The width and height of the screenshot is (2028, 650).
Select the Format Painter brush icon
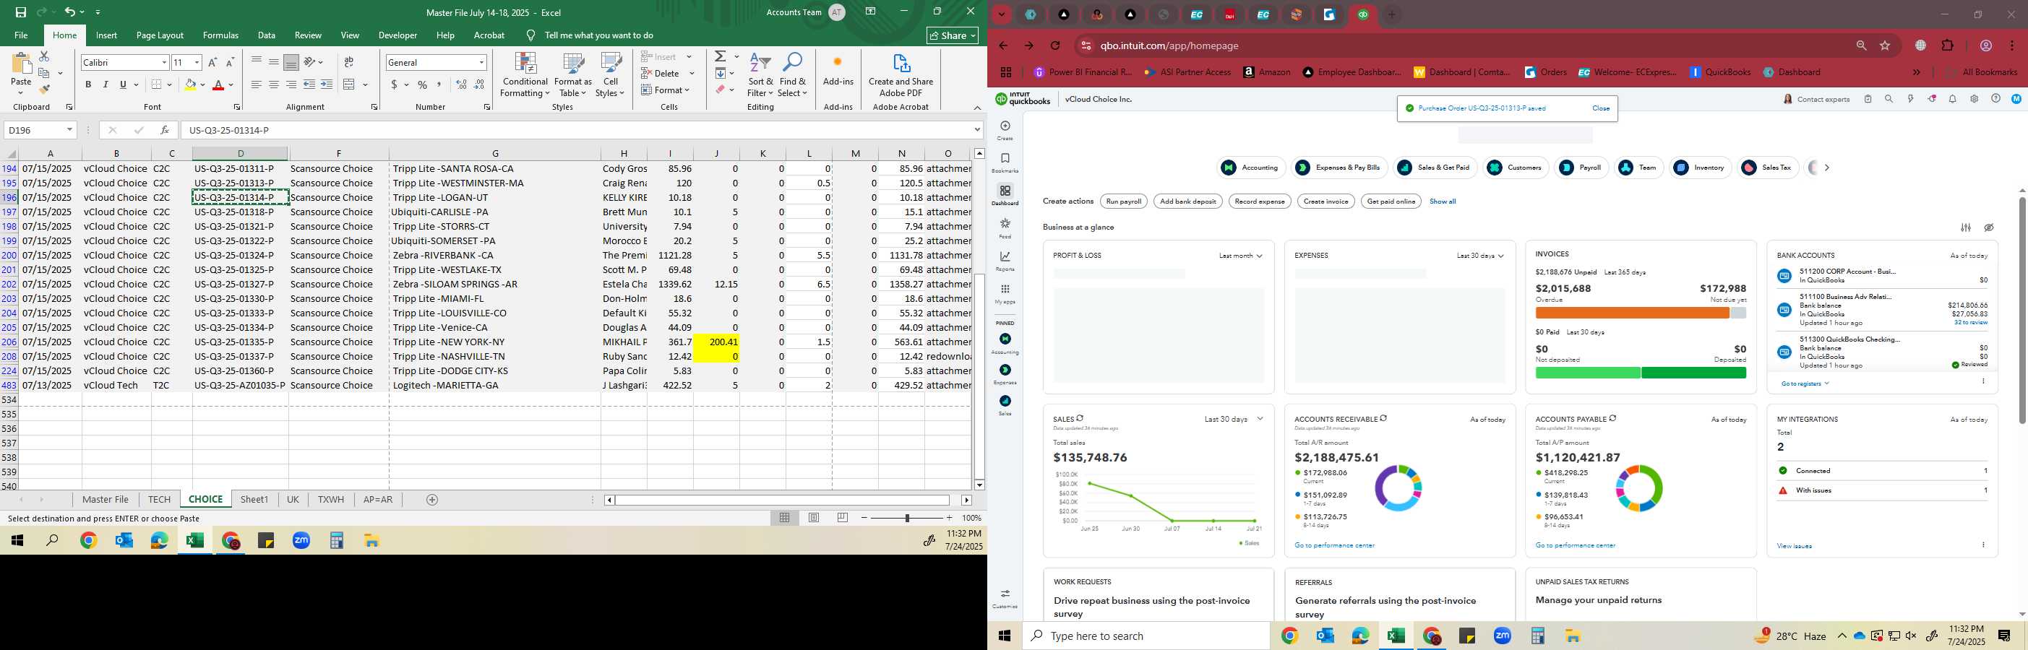point(44,89)
